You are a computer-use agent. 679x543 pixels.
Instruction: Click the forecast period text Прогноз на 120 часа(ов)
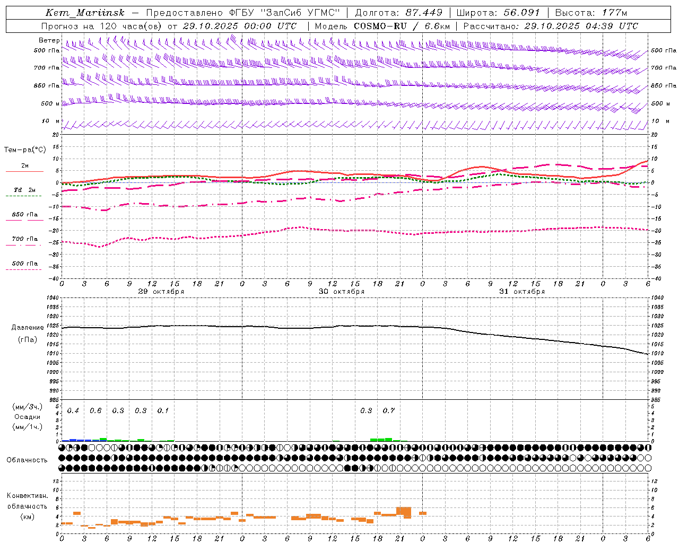102,26
